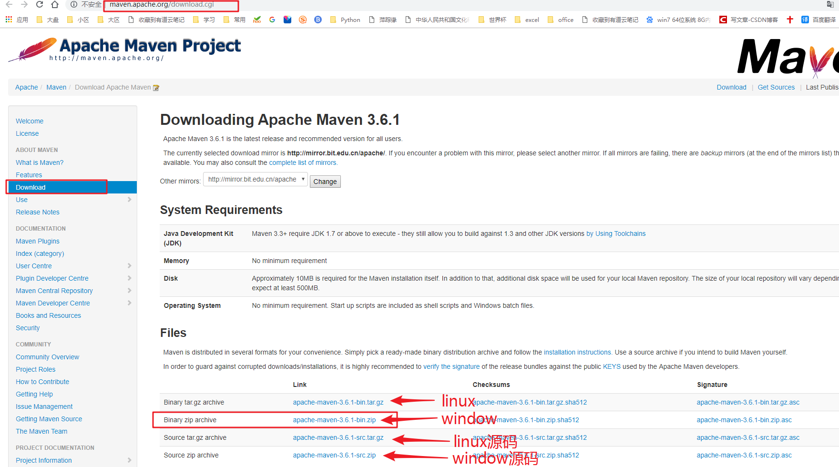Open Release Notes in the sidebar
The height and width of the screenshot is (467, 839).
pos(38,212)
